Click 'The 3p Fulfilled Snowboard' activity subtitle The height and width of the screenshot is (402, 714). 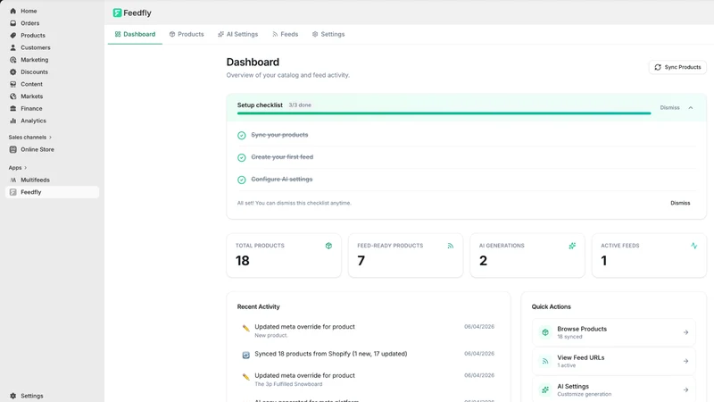tap(288, 384)
